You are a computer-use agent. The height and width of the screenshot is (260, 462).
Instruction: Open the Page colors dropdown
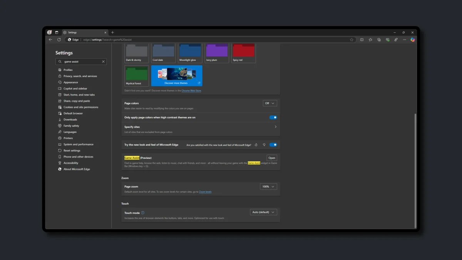coord(269,103)
